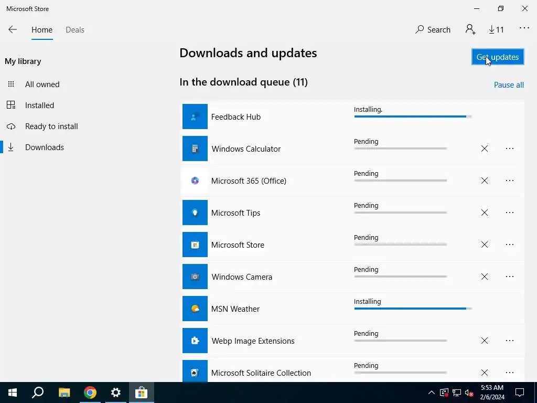
Task: Click the Windows Calculator app icon
Action: pyautogui.click(x=195, y=149)
